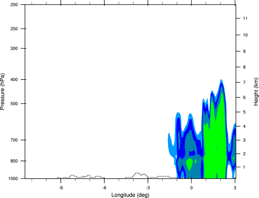
Task: Click the 7 km height tick label
Action: [244, 82]
